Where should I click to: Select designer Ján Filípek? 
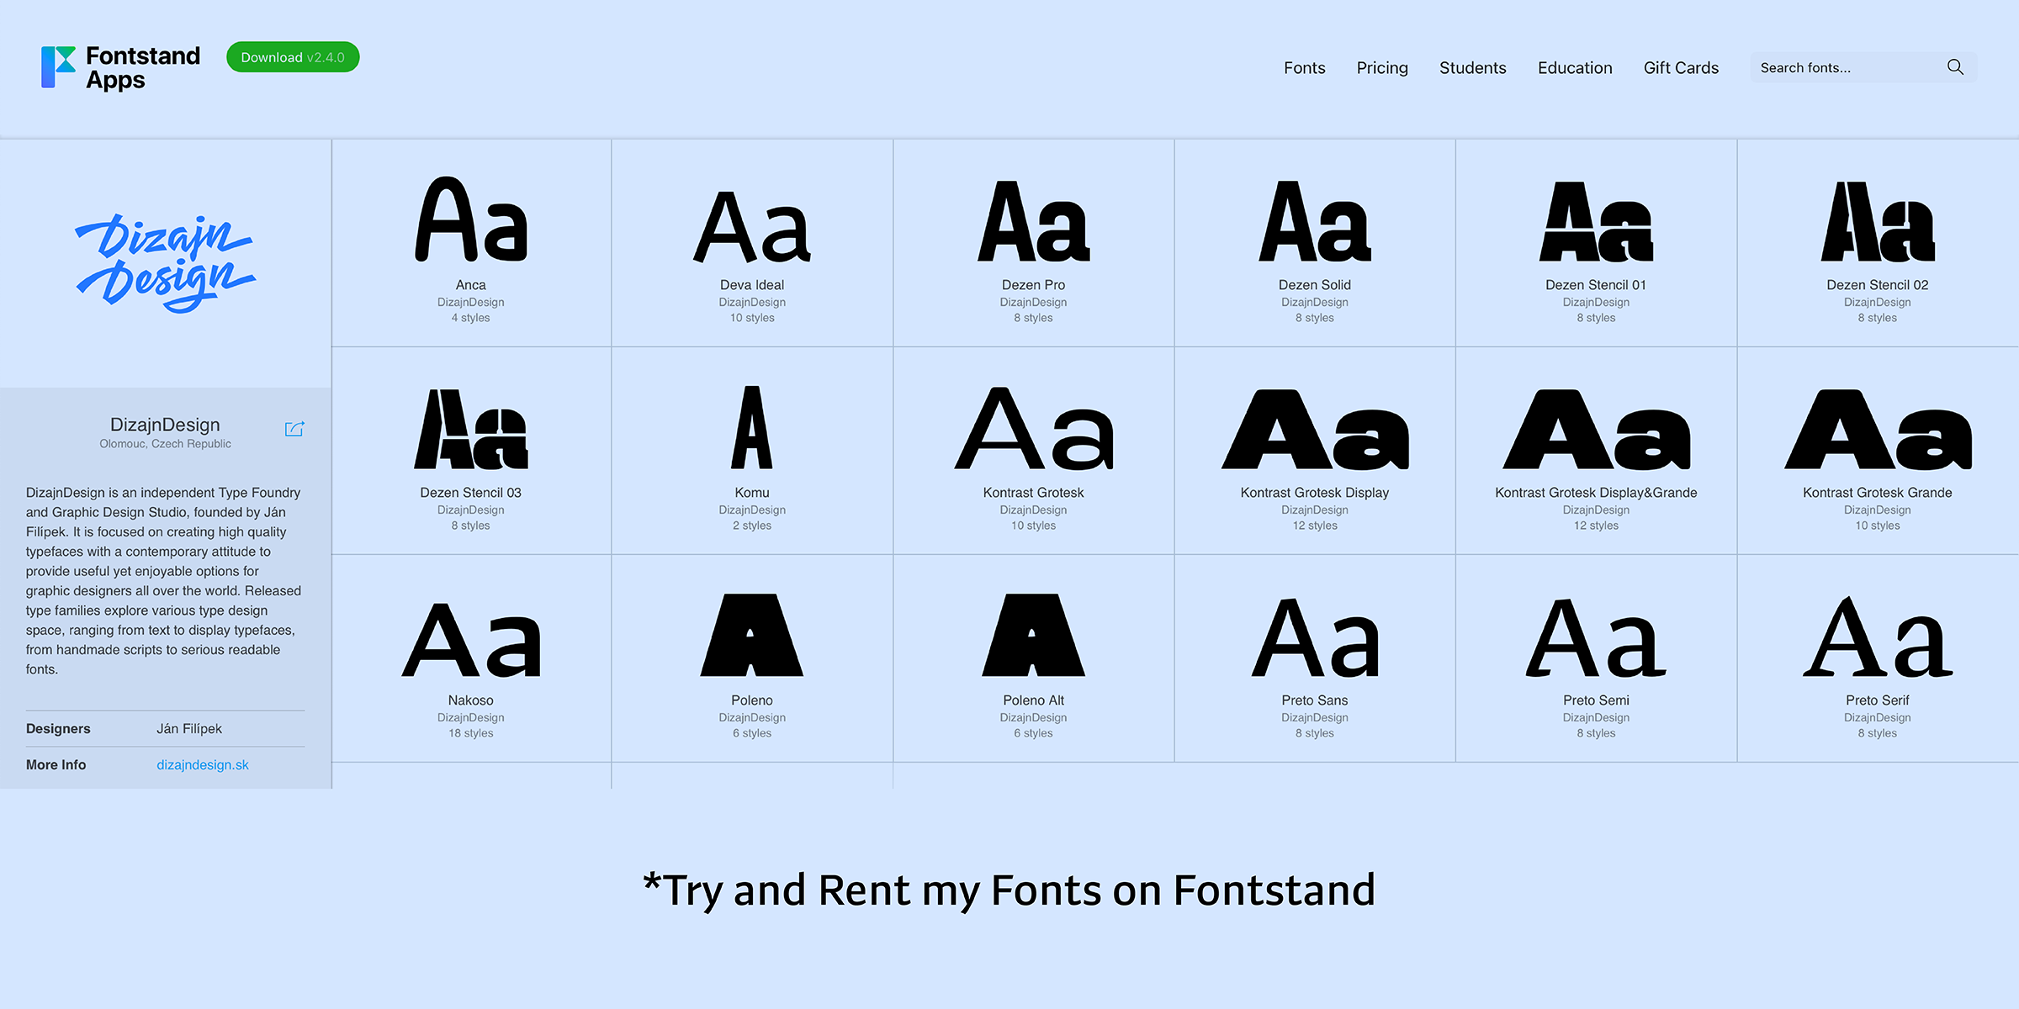tap(189, 729)
